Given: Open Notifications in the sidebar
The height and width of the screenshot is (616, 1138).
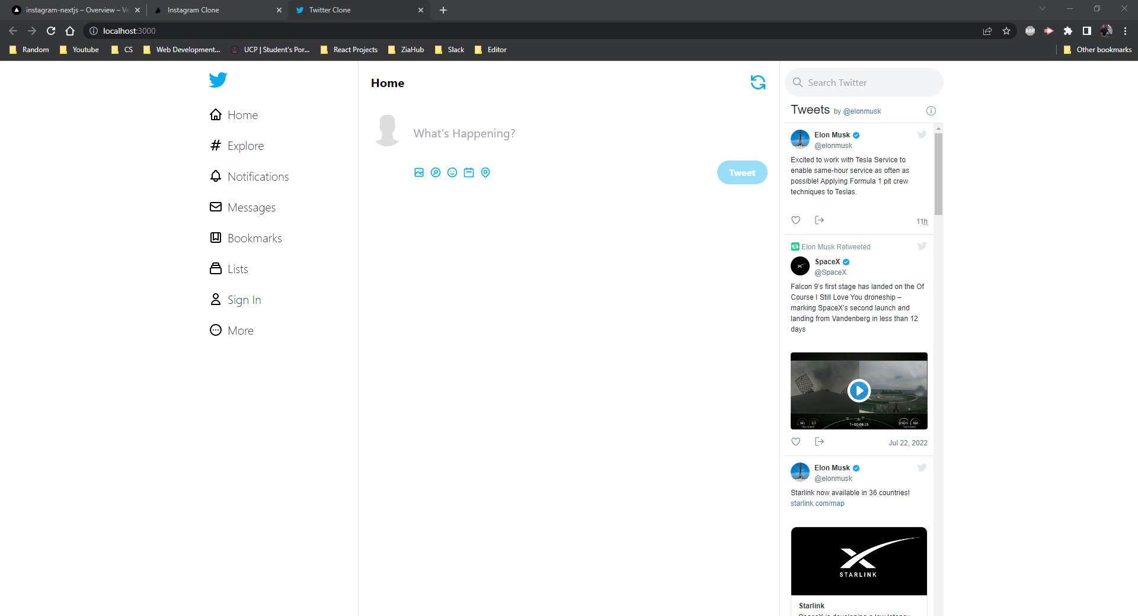Looking at the screenshot, I should 250,177.
